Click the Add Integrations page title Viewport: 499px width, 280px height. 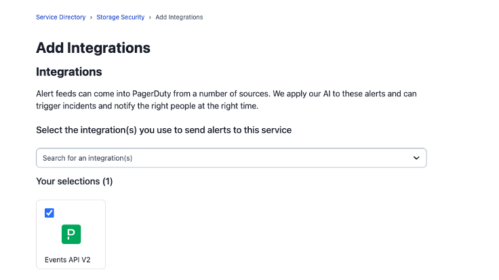click(x=93, y=48)
